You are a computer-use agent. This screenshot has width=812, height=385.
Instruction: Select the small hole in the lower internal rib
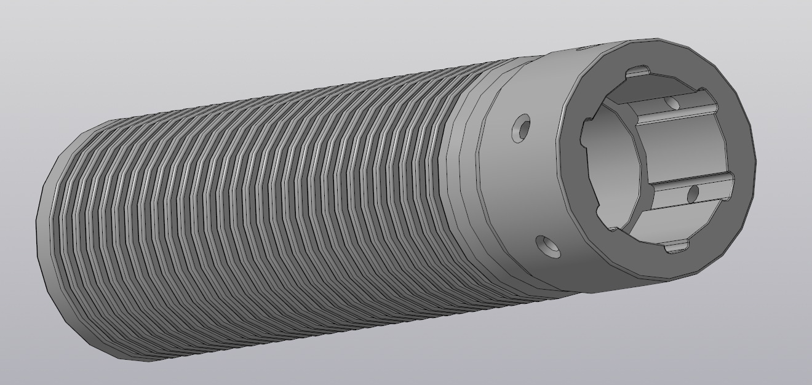(x=693, y=194)
